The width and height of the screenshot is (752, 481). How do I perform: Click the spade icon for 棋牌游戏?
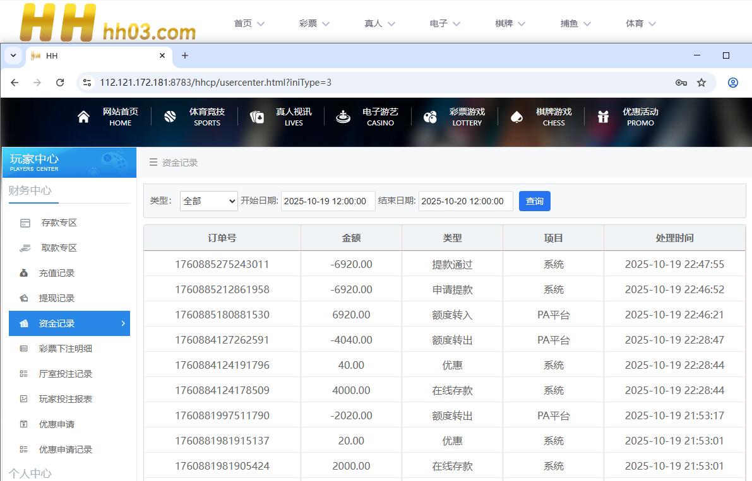(516, 117)
